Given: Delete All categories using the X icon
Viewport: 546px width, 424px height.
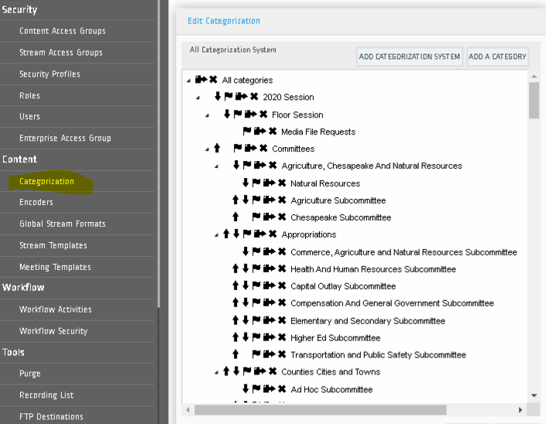Looking at the screenshot, I should pyautogui.click(x=213, y=79).
